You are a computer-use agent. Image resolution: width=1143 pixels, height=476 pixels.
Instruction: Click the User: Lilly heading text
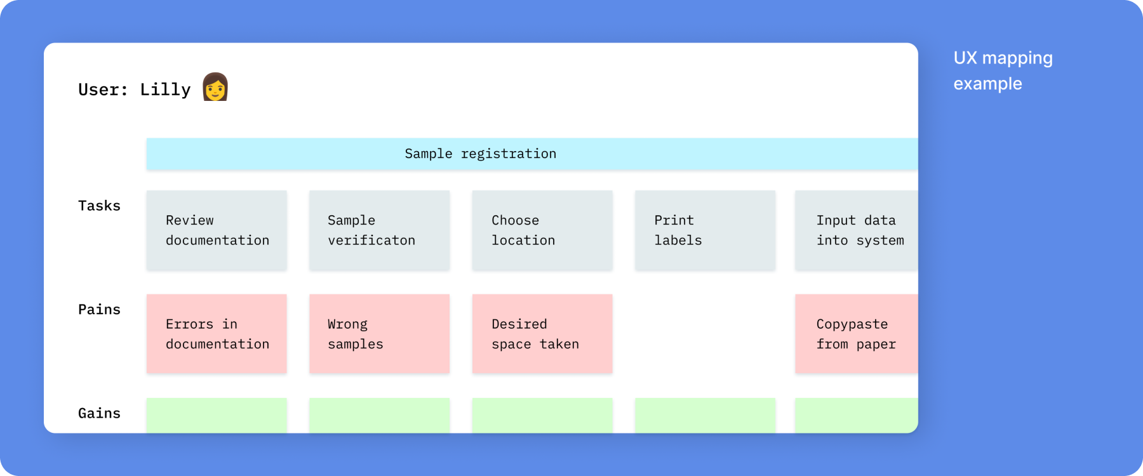click(x=134, y=89)
